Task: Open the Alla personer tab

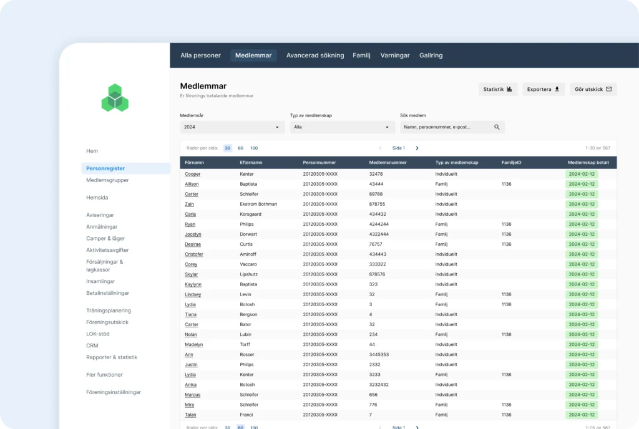Action: click(x=200, y=55)
